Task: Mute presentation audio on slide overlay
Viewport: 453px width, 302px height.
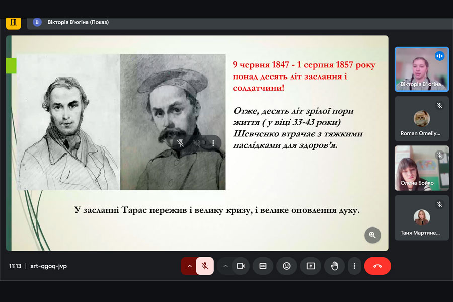Action: coord(197,143)
